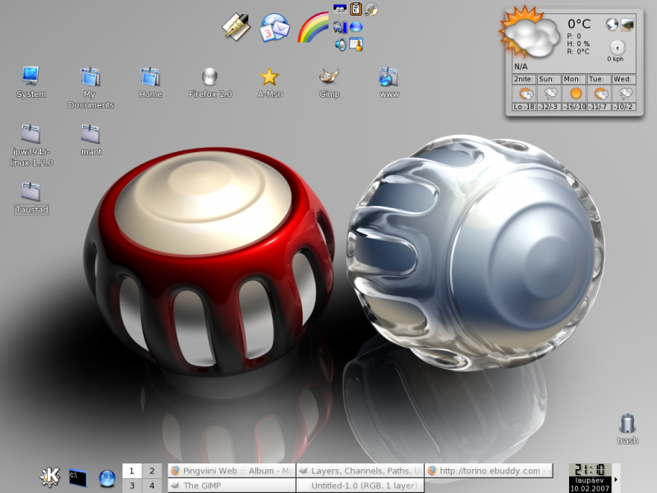Open the K menu launcher
Viewport: 657px width, 493px height.
[x=50, y=477]
